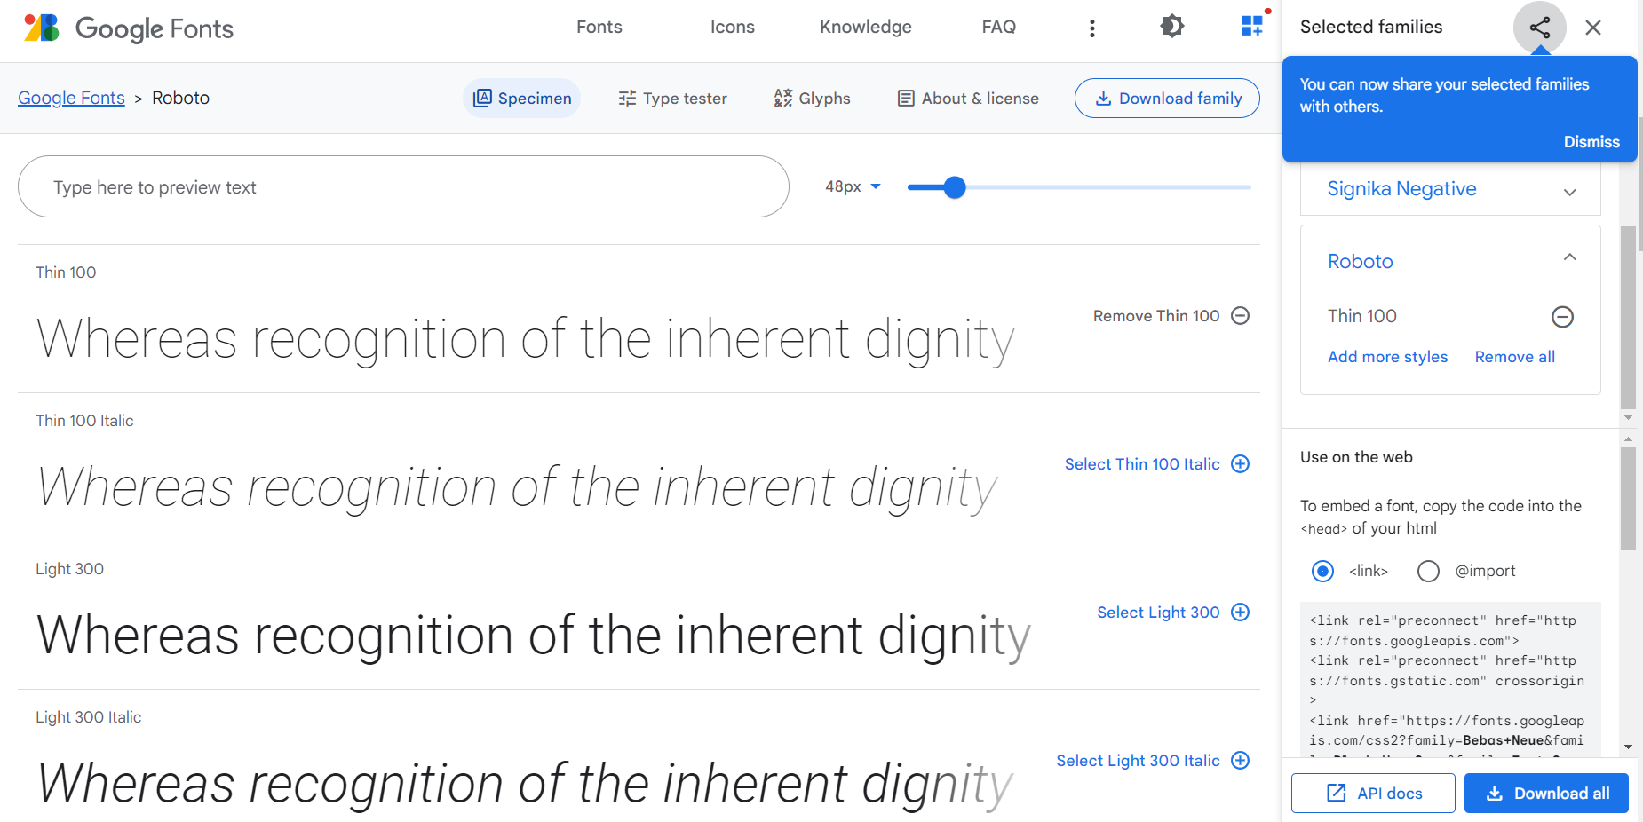Screen dimensions: 1643x822
Task: Switch to the Glyphs tab
Action: coord(812,99)
